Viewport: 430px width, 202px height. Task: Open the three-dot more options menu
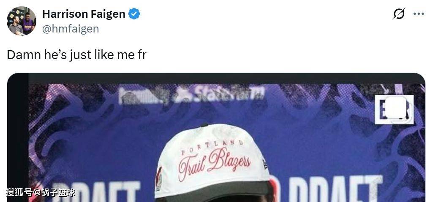point(419,14)
